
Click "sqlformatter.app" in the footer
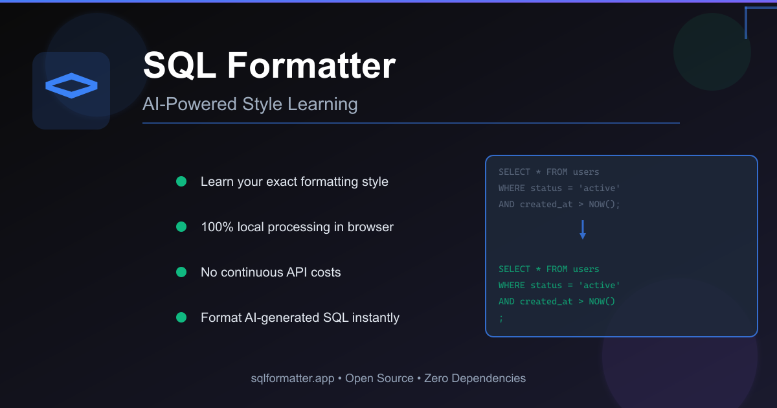click(293, 378)
